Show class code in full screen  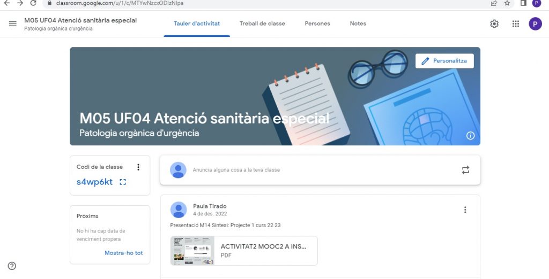coord(123,182)
